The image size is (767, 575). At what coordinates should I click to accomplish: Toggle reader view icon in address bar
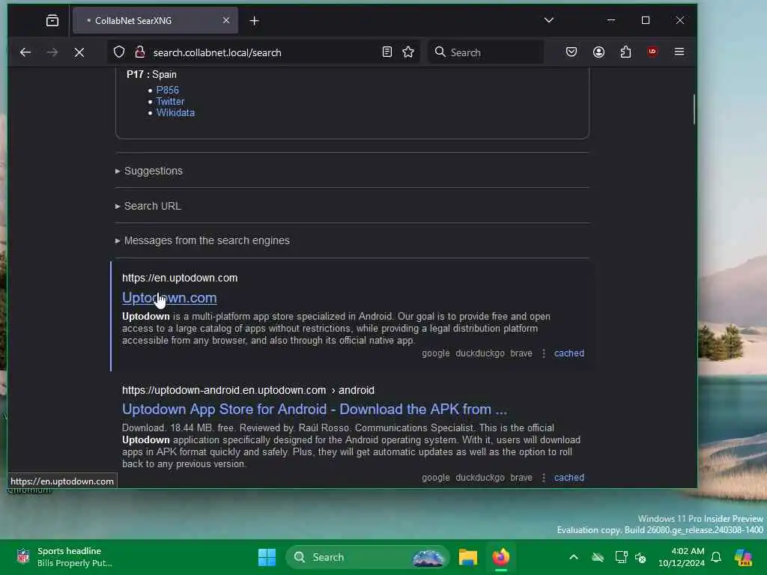(387, 52)
